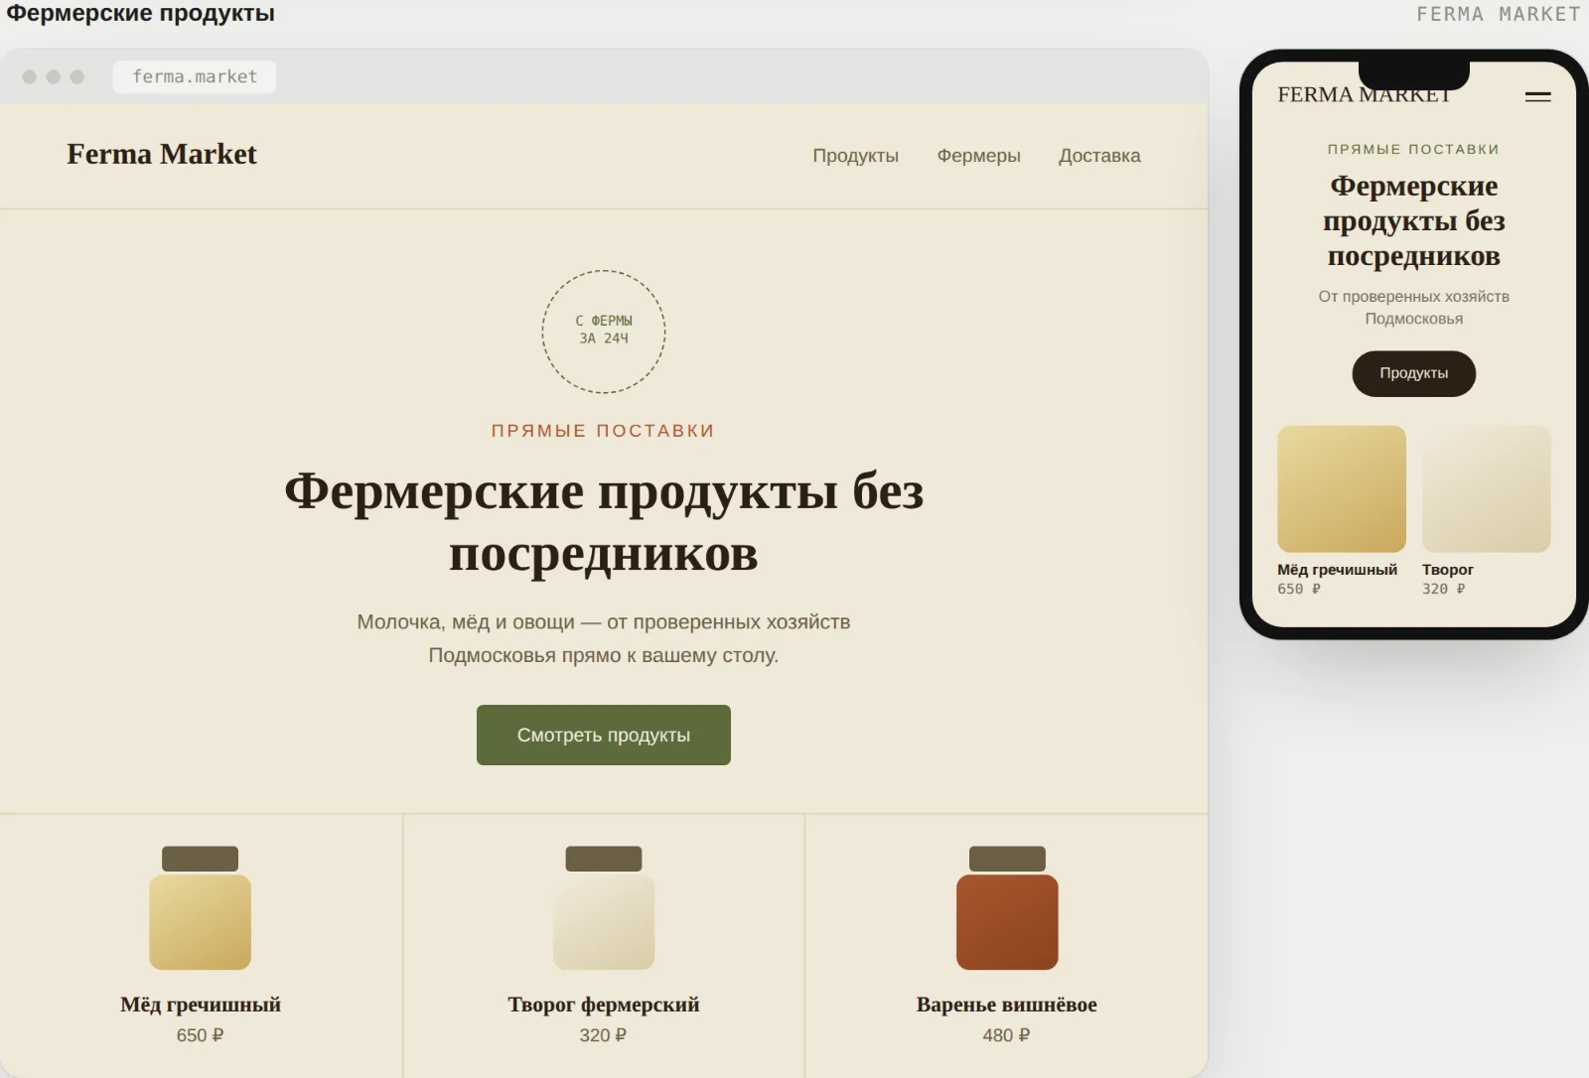This screenshot has height=1078, width=1589.
Task: Click the farm cottage cheese jar icon
Action: tap(604, 907)
